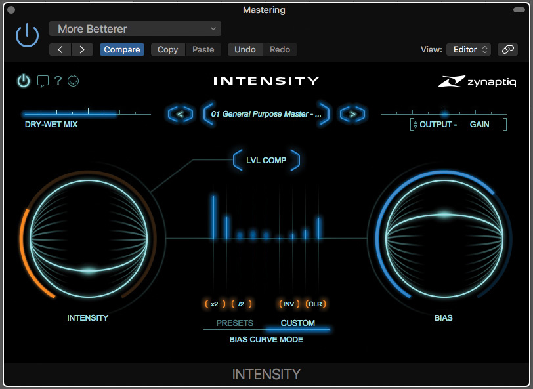Click the BIAS sphere knob
This screenshot has height=389, width=533.
(x=444, y=239)
